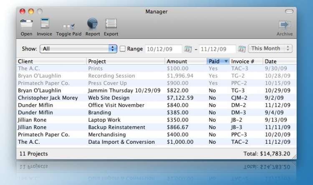Click the Paid column sort arrow

tap(226, 61)
